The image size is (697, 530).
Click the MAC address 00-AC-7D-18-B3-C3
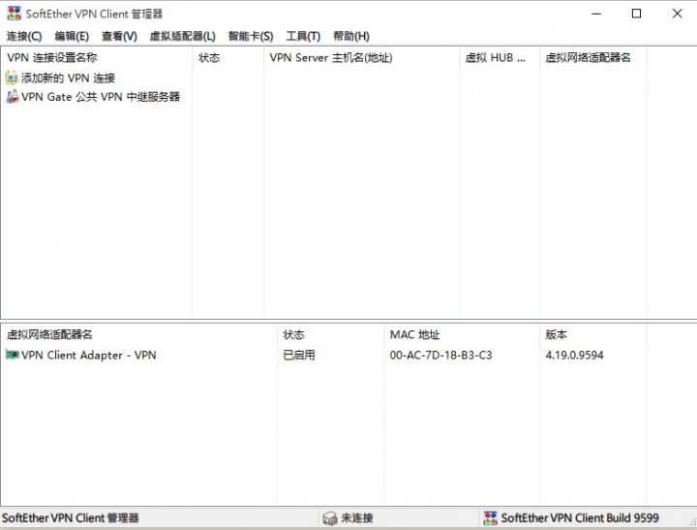[x=441, y=356]
